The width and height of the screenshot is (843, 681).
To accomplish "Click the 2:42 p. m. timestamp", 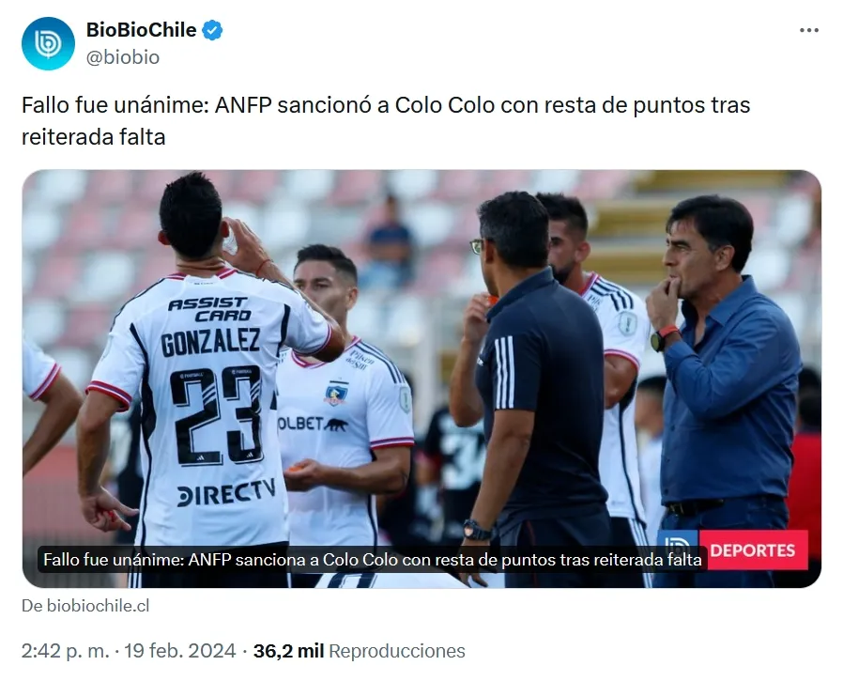I will pos(65,651).
